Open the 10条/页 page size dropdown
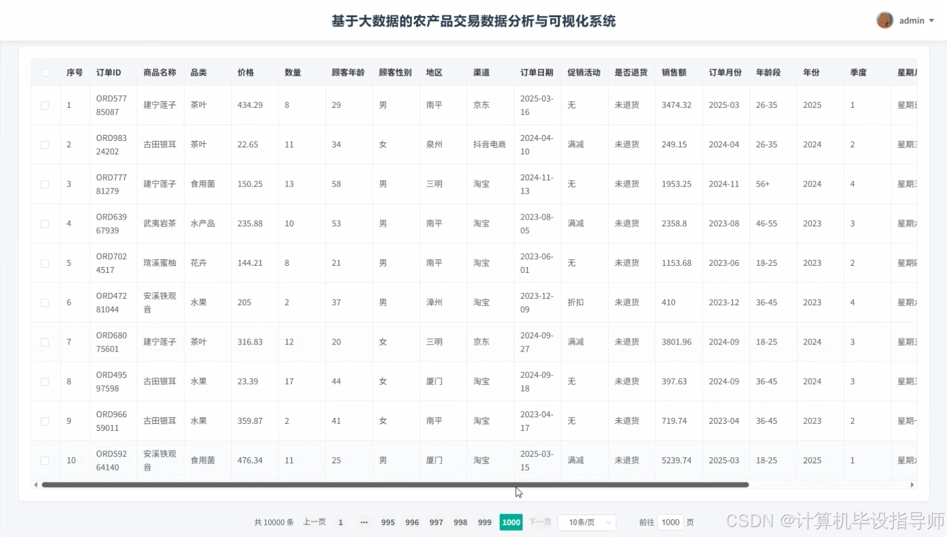The height and width of the screenshot is (537, 947). [x=587, y=522]
